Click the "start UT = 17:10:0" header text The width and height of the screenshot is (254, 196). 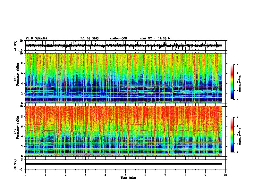(155, 38)
